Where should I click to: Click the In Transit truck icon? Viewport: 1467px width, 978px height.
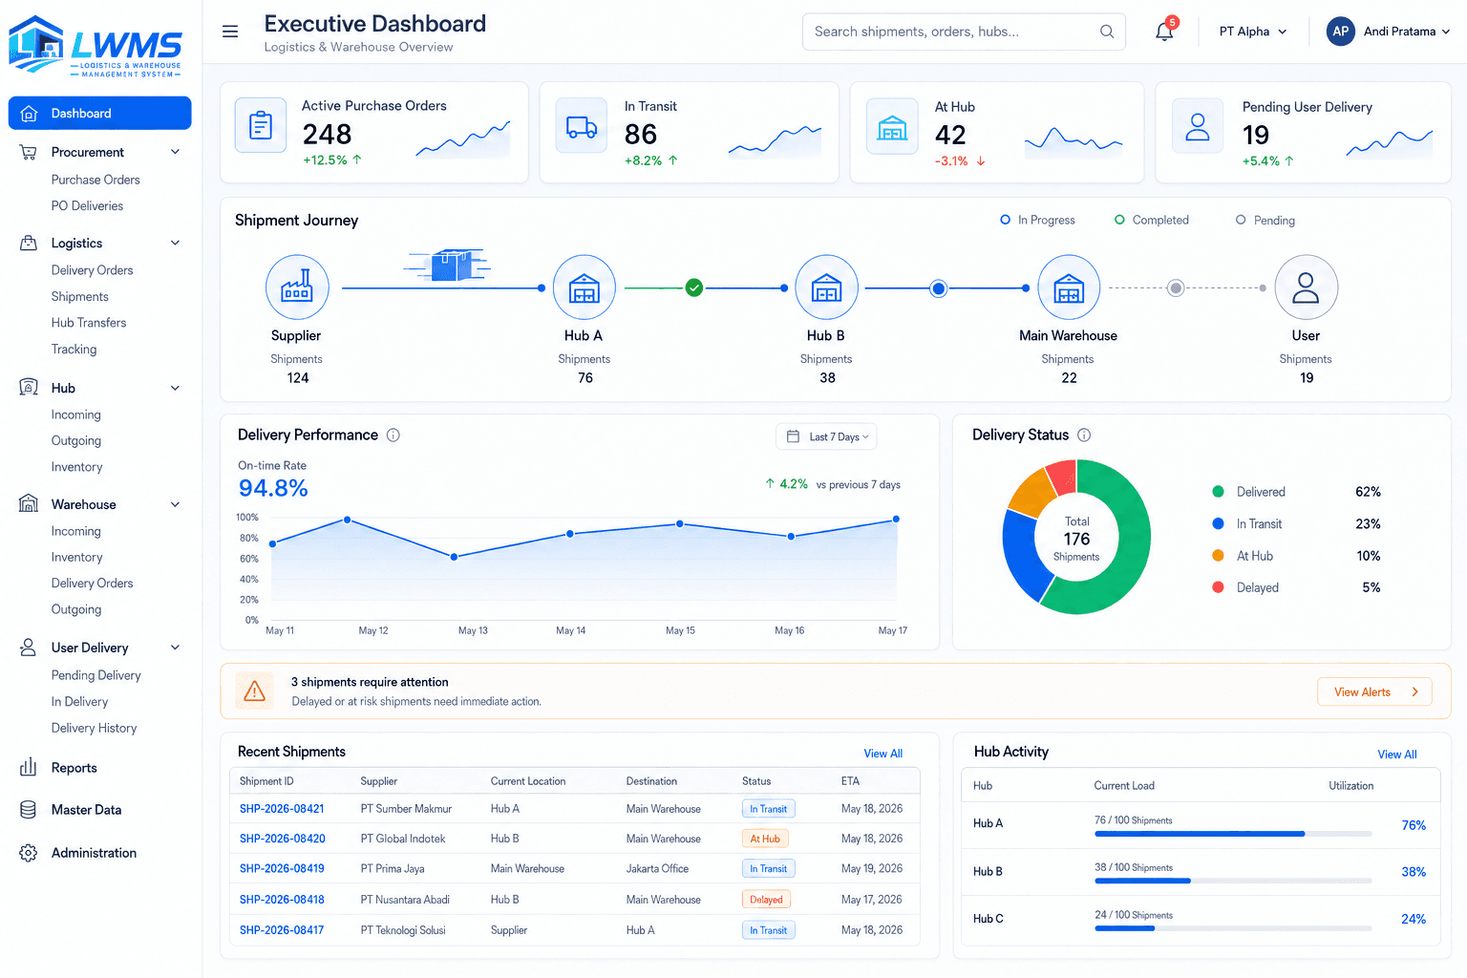click(582, 125)
